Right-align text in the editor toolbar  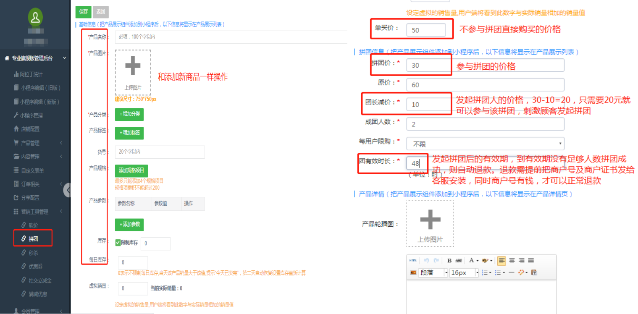(x=521, y=261)
